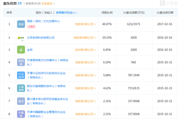
Task: Click the 大股东 tag badge
Action: 31,27
